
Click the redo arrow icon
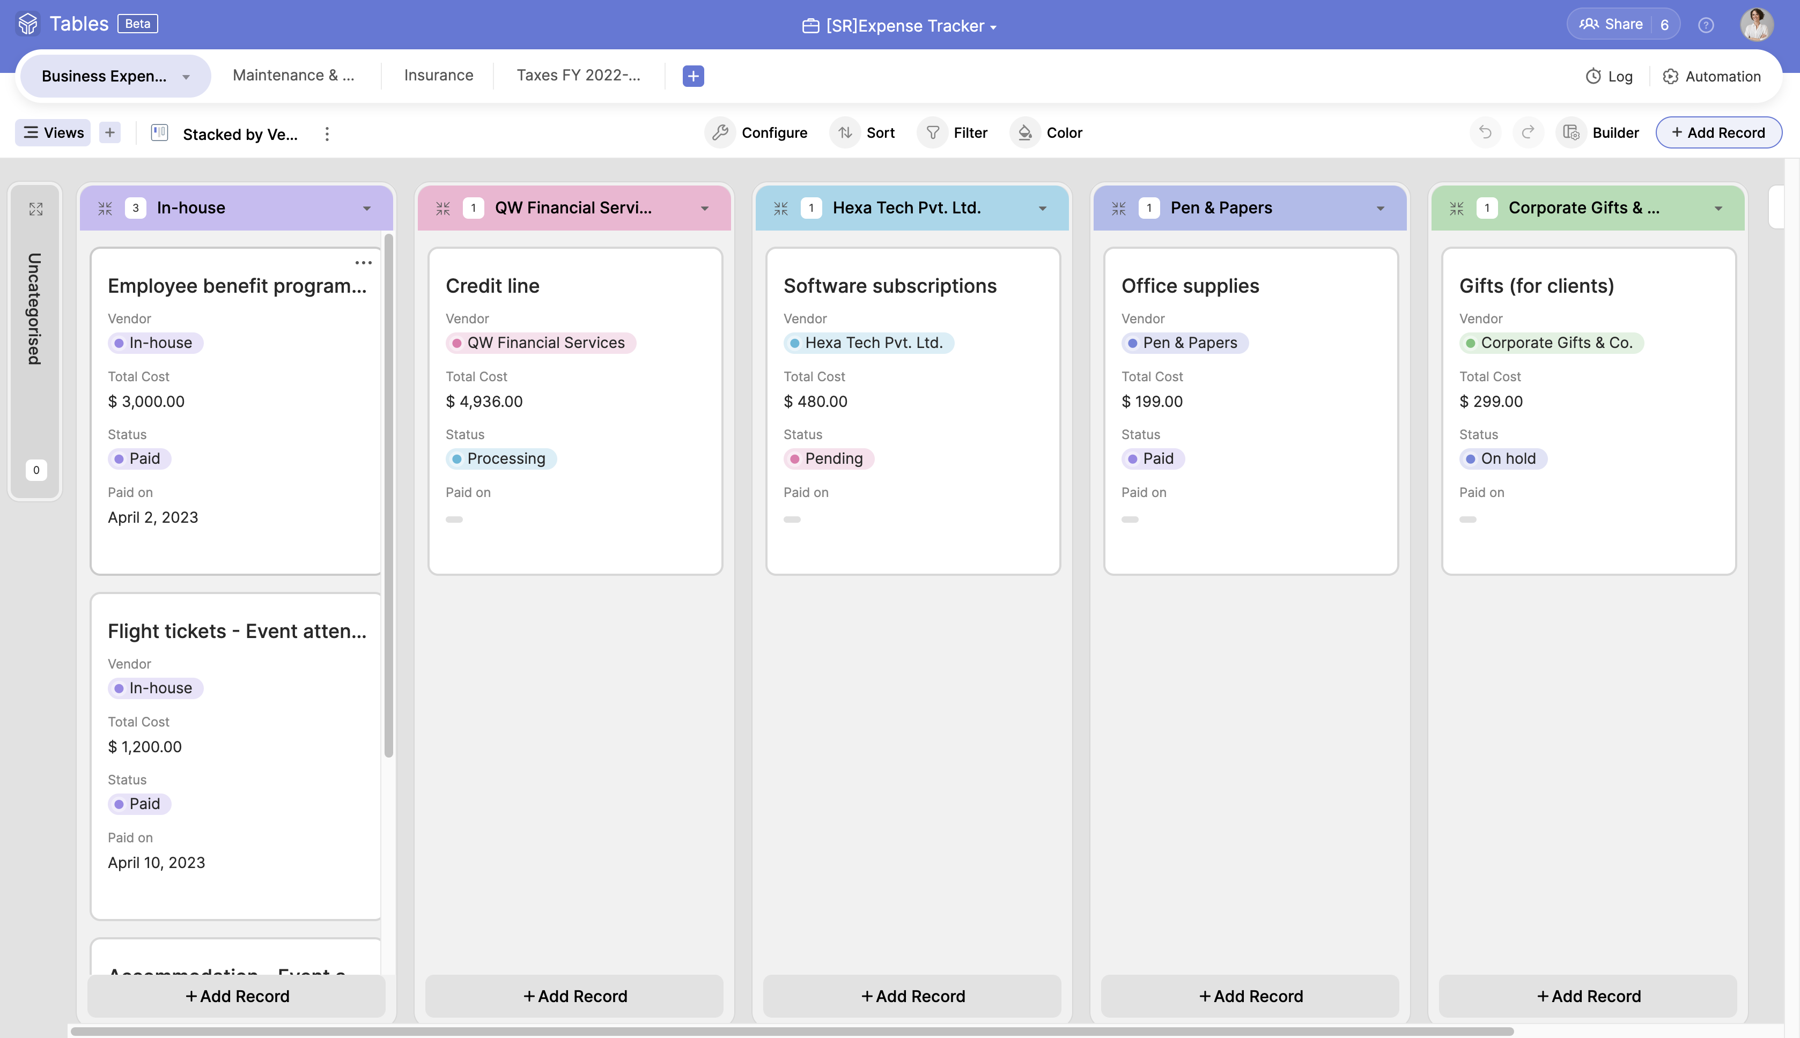1528,132
